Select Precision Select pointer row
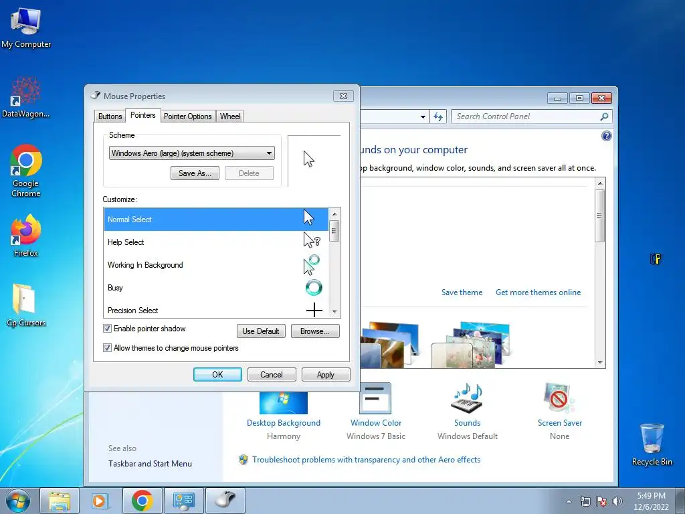 pos(216,309)
